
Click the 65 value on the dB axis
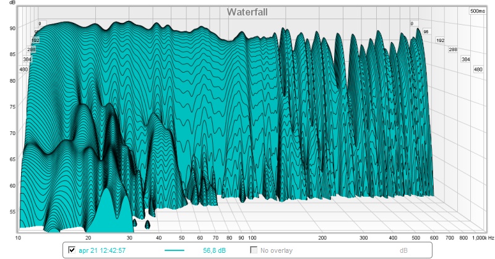pyautogui.click(x=12, y=159)
